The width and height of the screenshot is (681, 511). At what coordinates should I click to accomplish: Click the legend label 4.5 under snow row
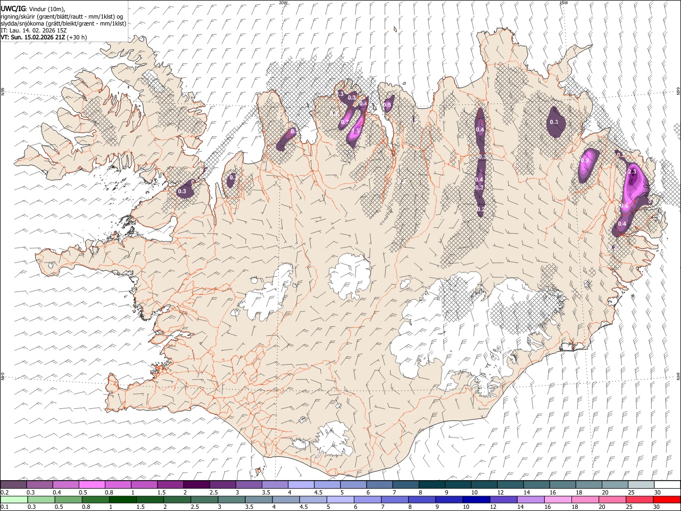(318, 492)
